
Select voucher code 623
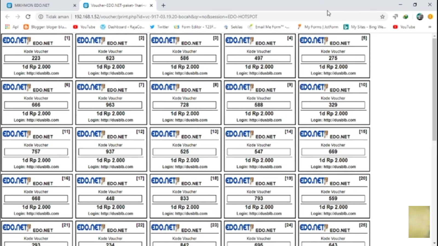coord(110,58)
